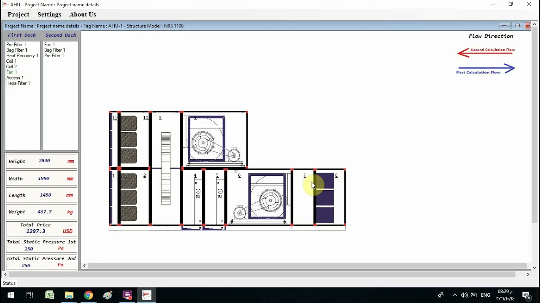Select Pre Filter 1 in First Deck list
The image size is (540, 303).
coord(16,45)
